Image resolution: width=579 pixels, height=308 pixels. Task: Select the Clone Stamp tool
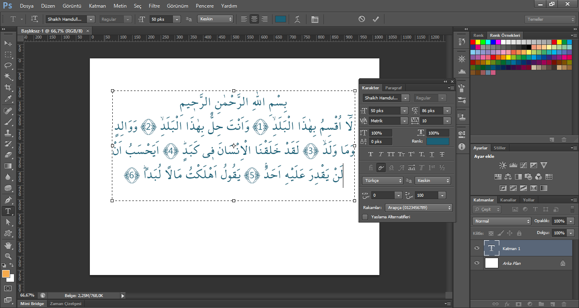[8, 133]
